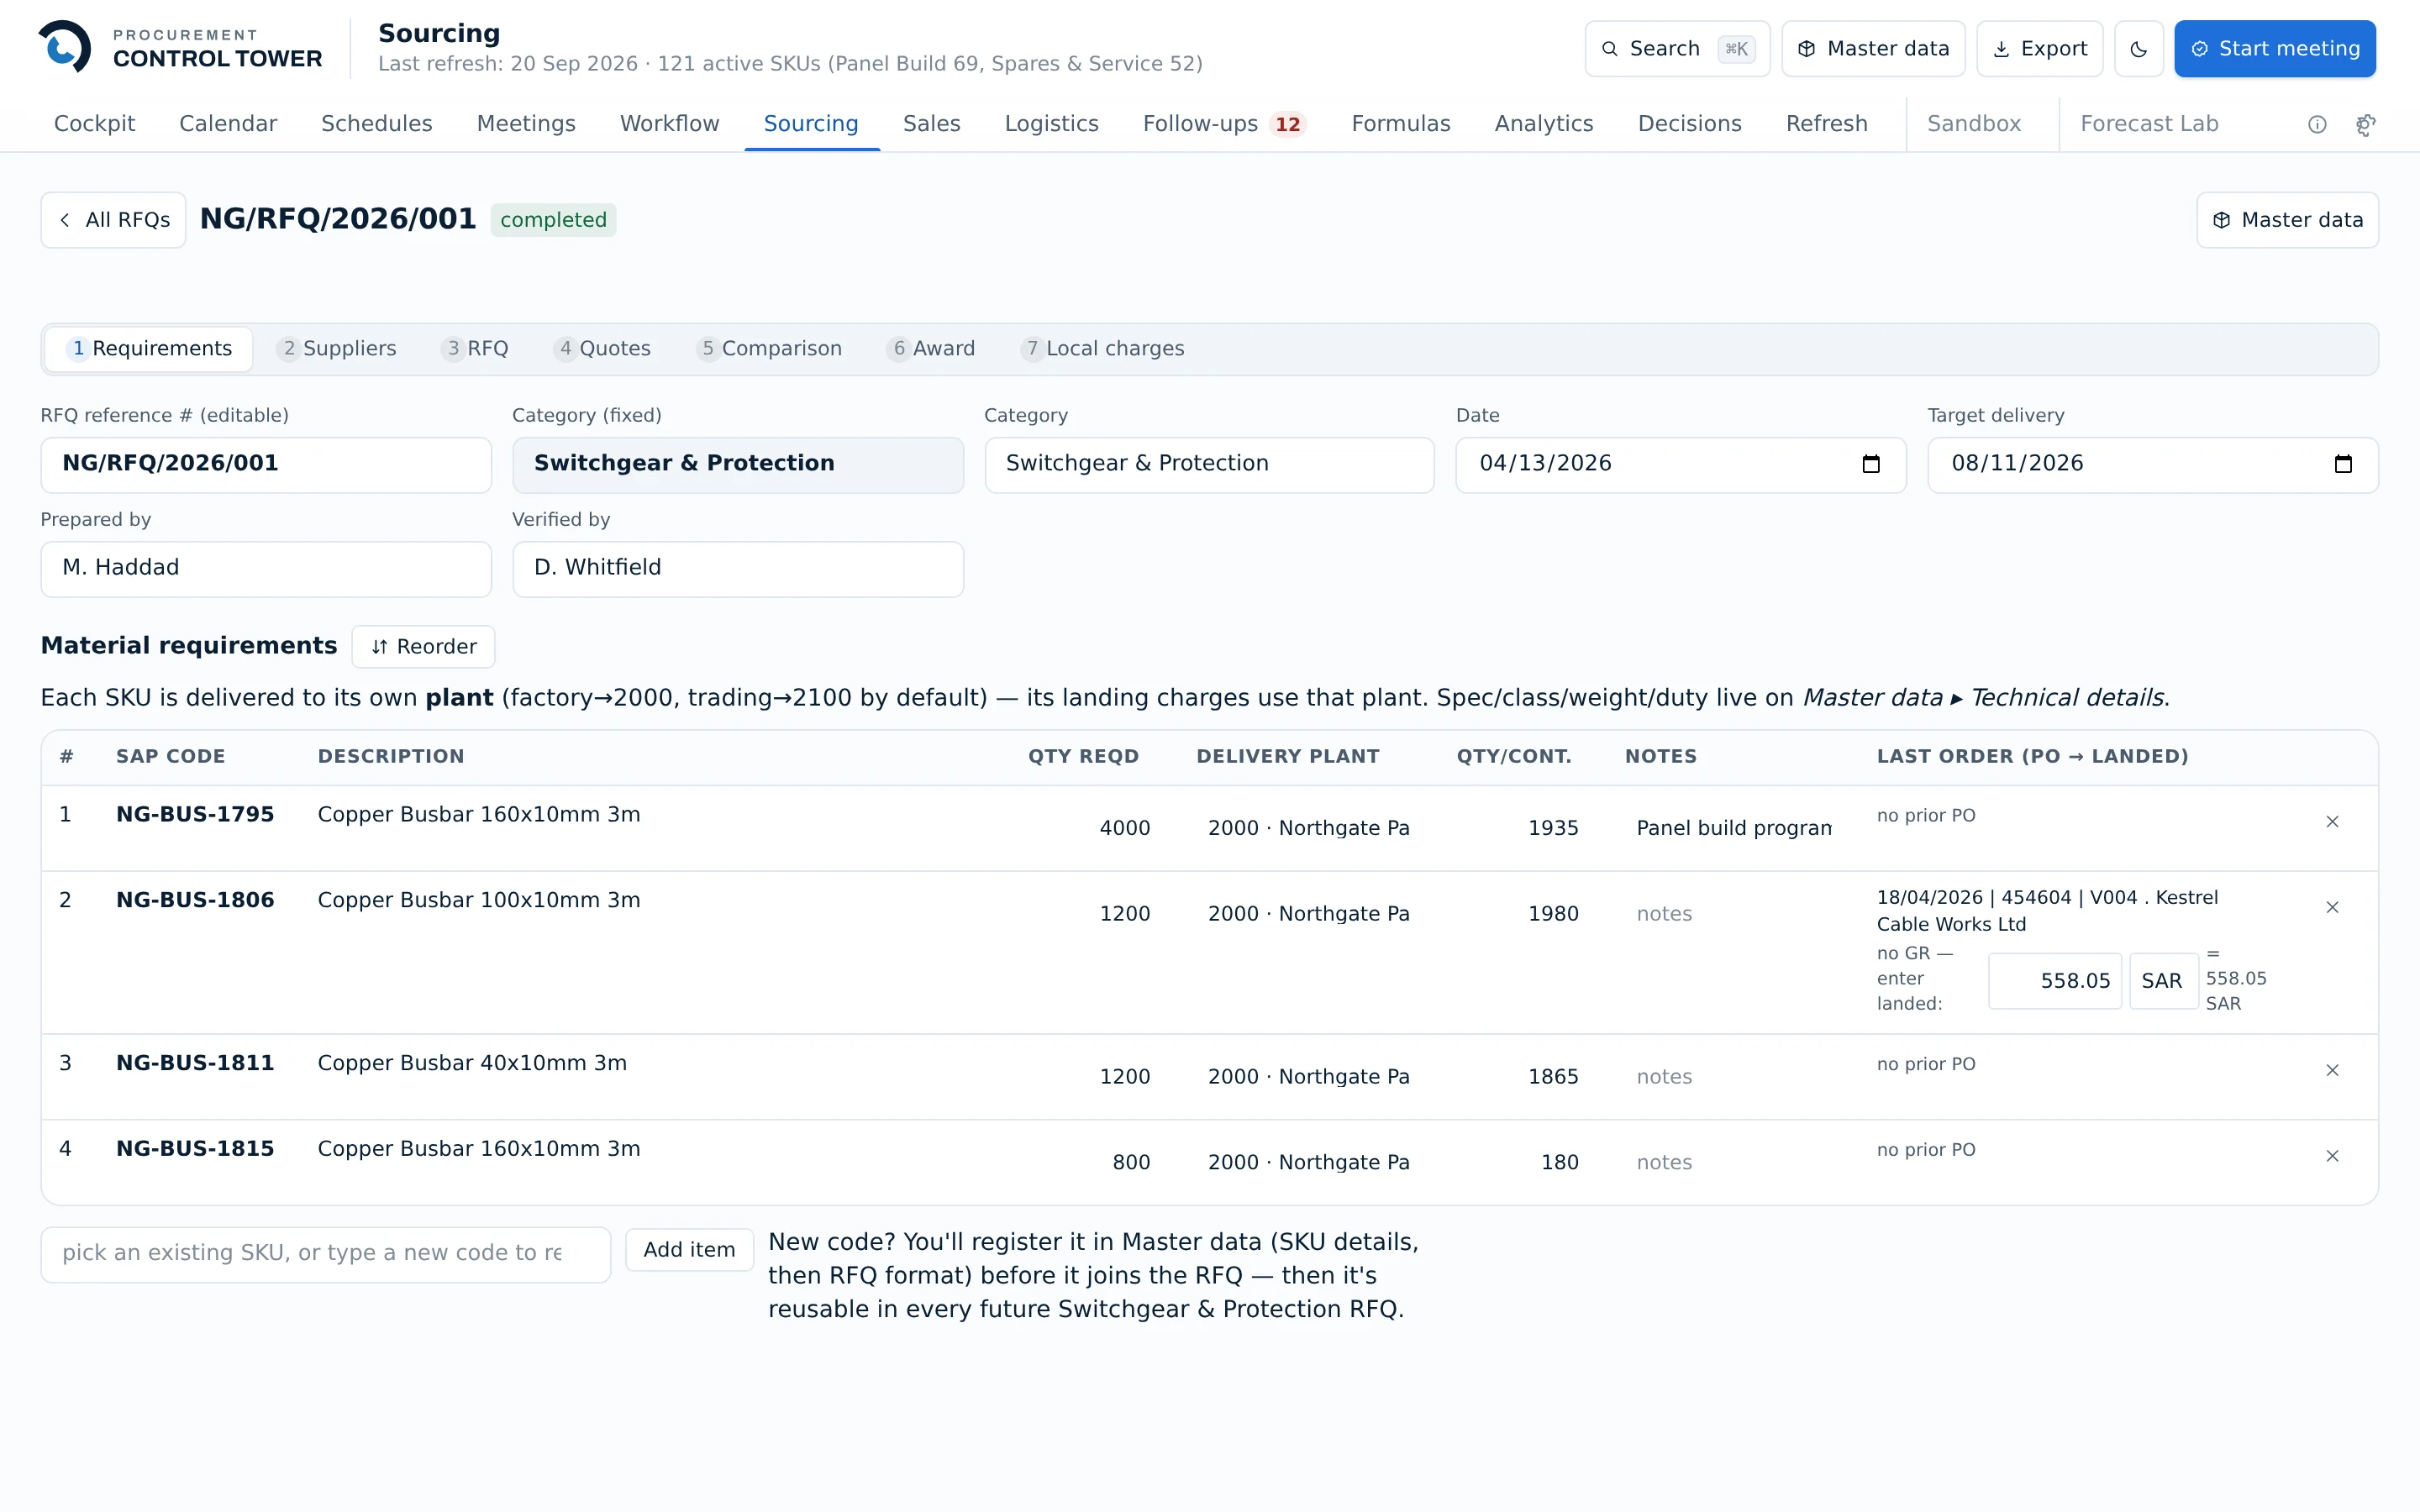Viewport: 2420px width, 1512px height.
Task: Open SAR currency dropdown
Action: click(2162, 981)
